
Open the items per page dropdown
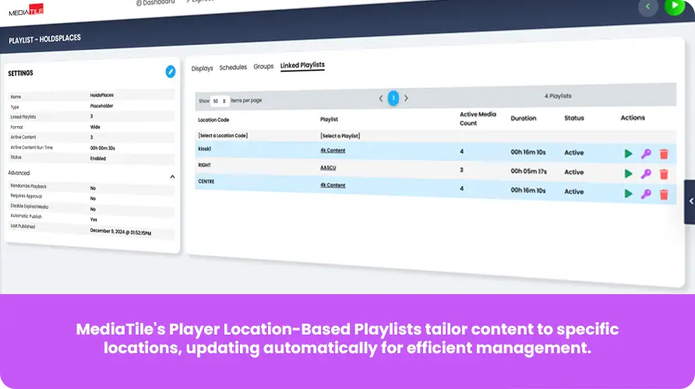point(220,101)
